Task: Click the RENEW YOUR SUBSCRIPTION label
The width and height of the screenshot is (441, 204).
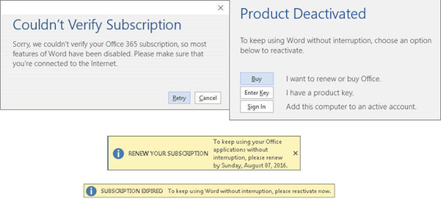Action: coord(168,153)
